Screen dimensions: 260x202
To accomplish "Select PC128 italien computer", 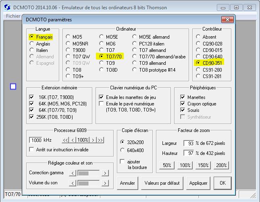I will click(148, 44).
